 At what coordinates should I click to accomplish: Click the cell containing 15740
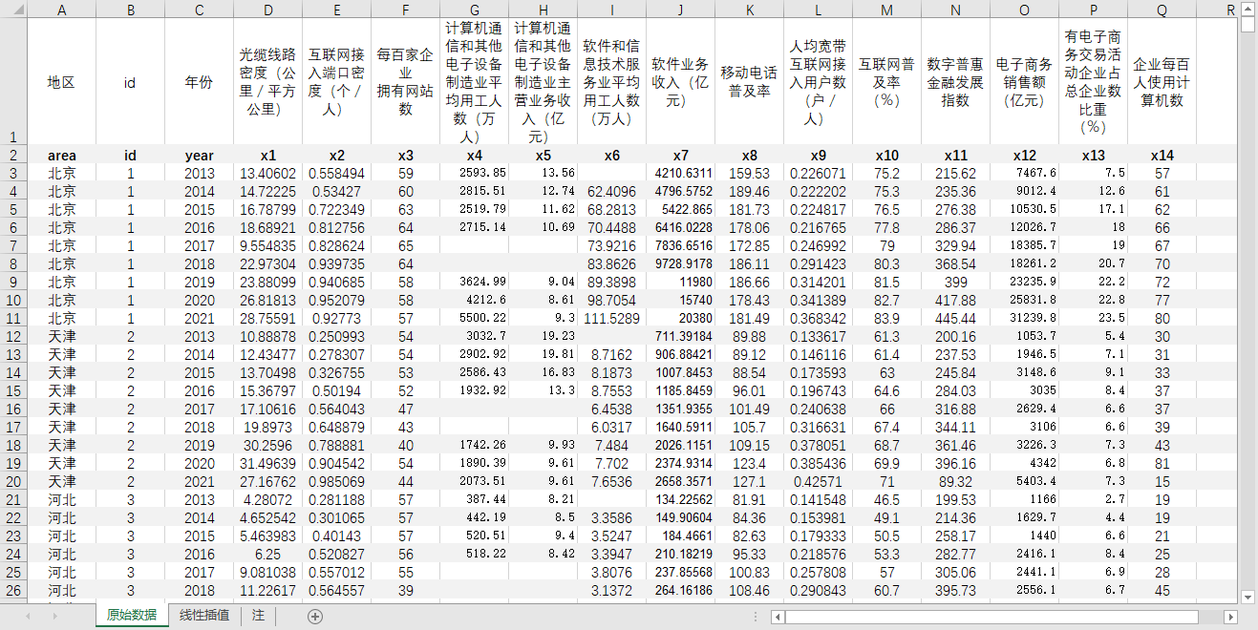(681, 300)
